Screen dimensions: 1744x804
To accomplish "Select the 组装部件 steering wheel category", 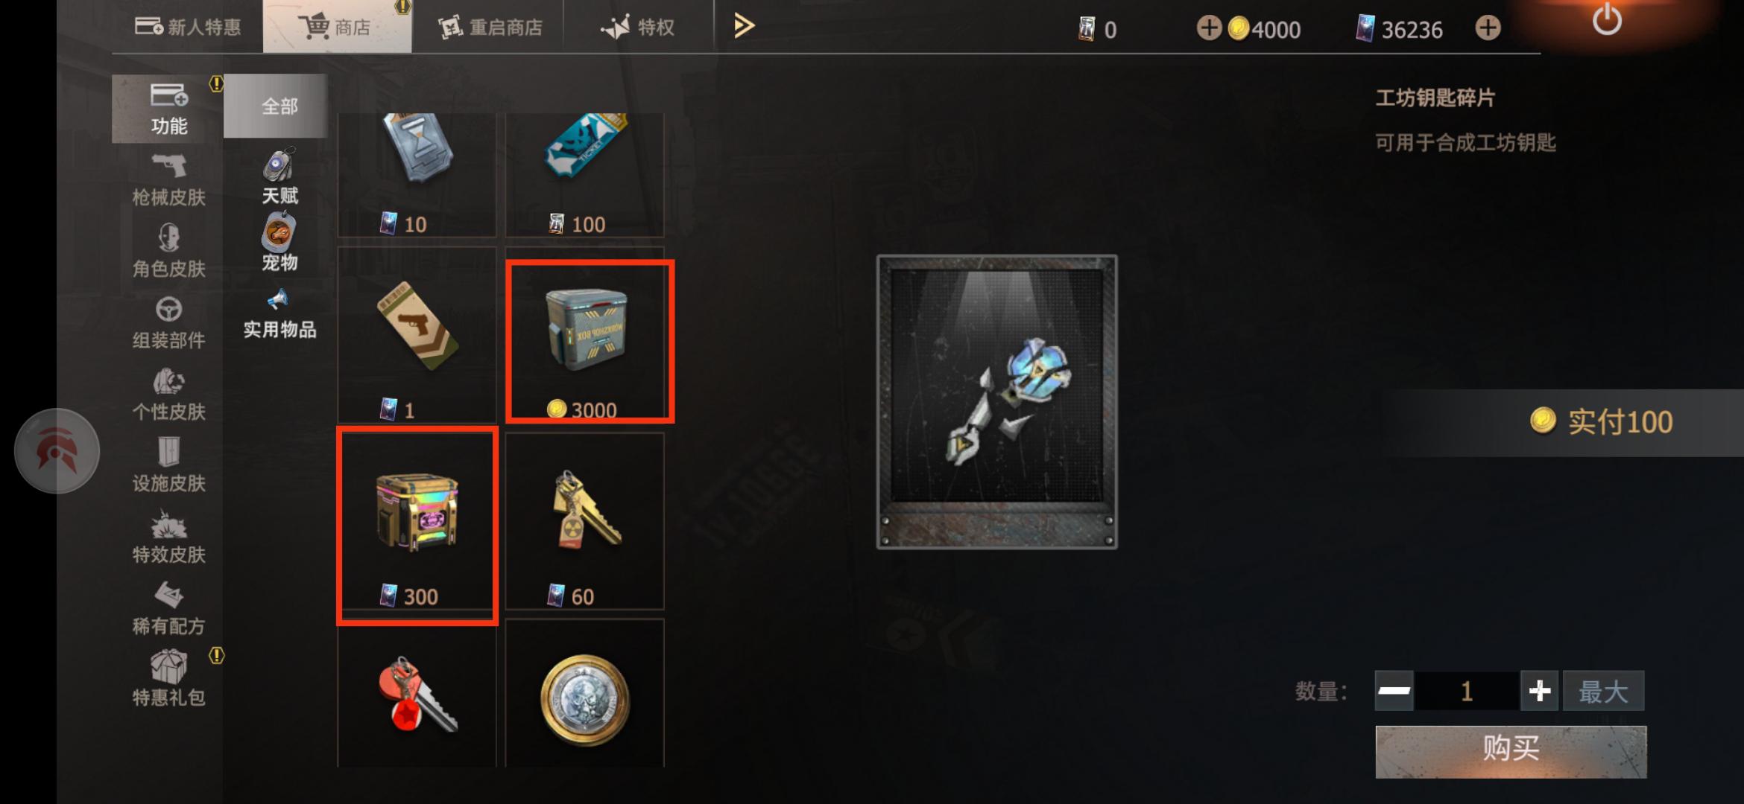I will click(168, 322).
